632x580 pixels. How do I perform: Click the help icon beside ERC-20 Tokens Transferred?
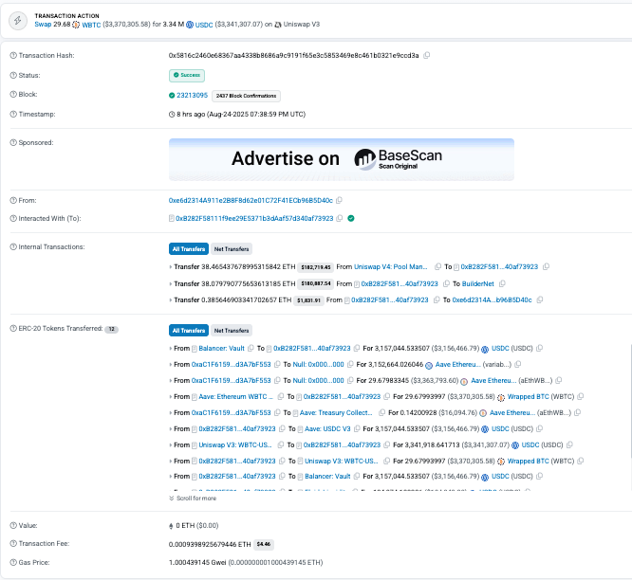[x=13, y=329]
